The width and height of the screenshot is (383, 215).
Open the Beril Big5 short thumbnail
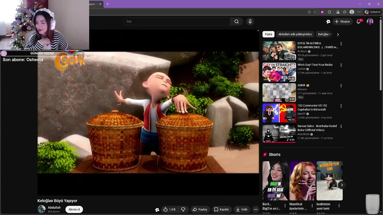coord(276,181)
